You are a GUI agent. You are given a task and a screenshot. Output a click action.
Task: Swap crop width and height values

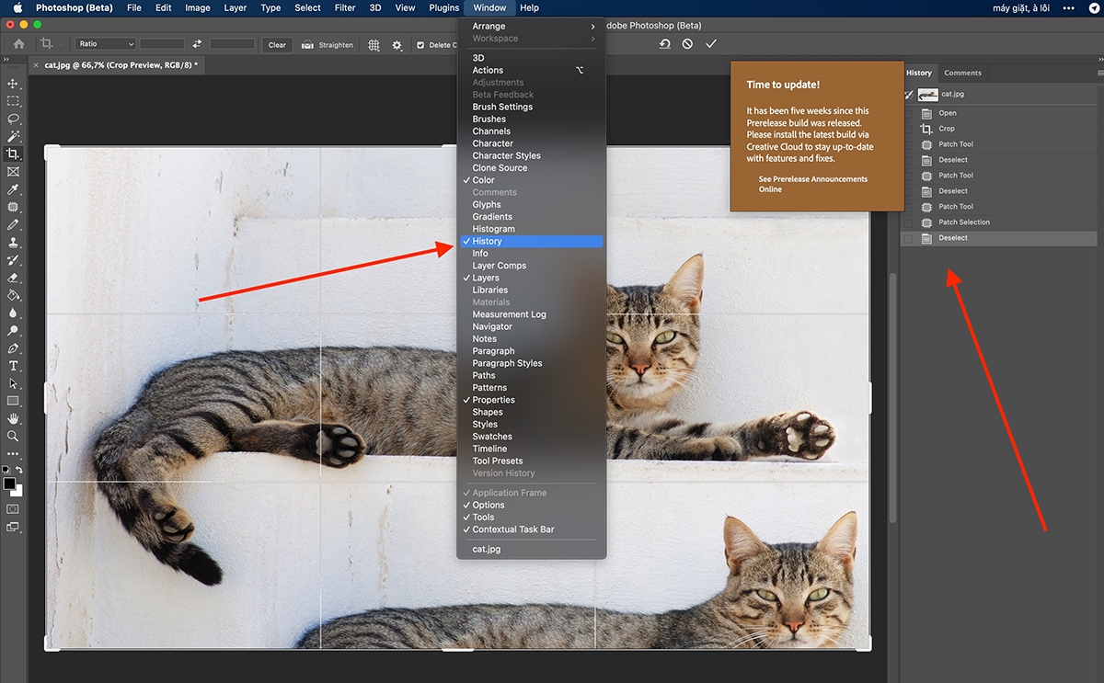(197, 44)
